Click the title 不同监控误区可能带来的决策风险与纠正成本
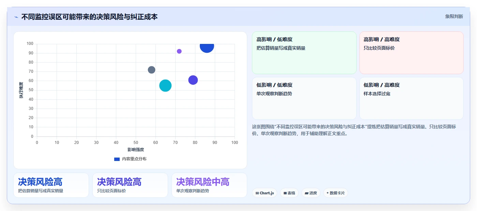The image size is (477, 211). [89, 17]
